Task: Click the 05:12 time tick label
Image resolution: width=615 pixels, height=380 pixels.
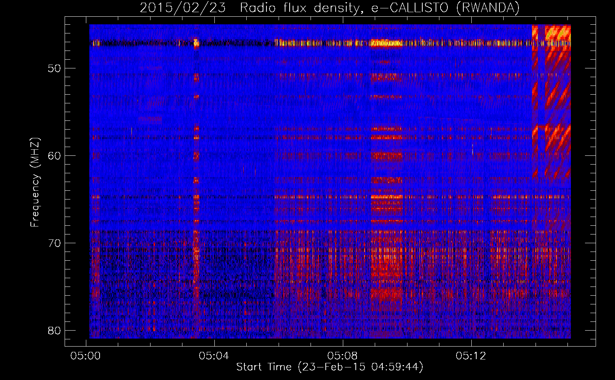Action: pyautogui.click(x=471, y=356)
